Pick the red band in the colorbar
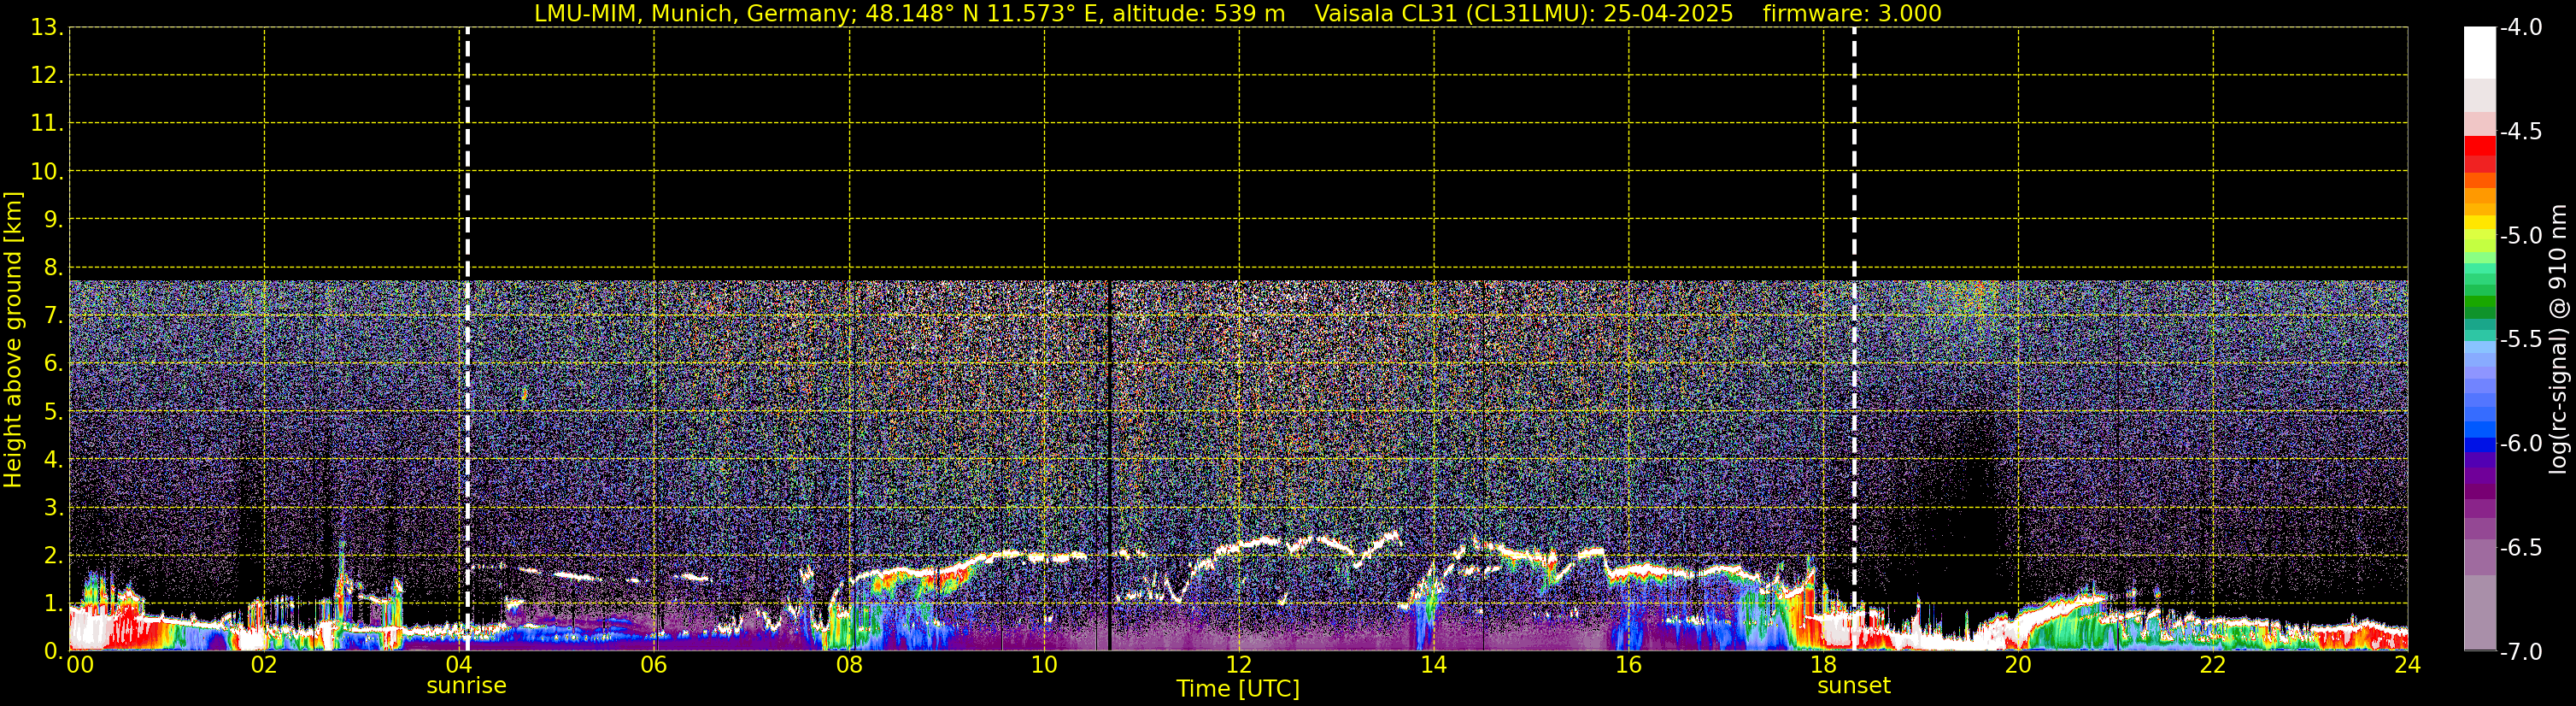 [2479, 147]
